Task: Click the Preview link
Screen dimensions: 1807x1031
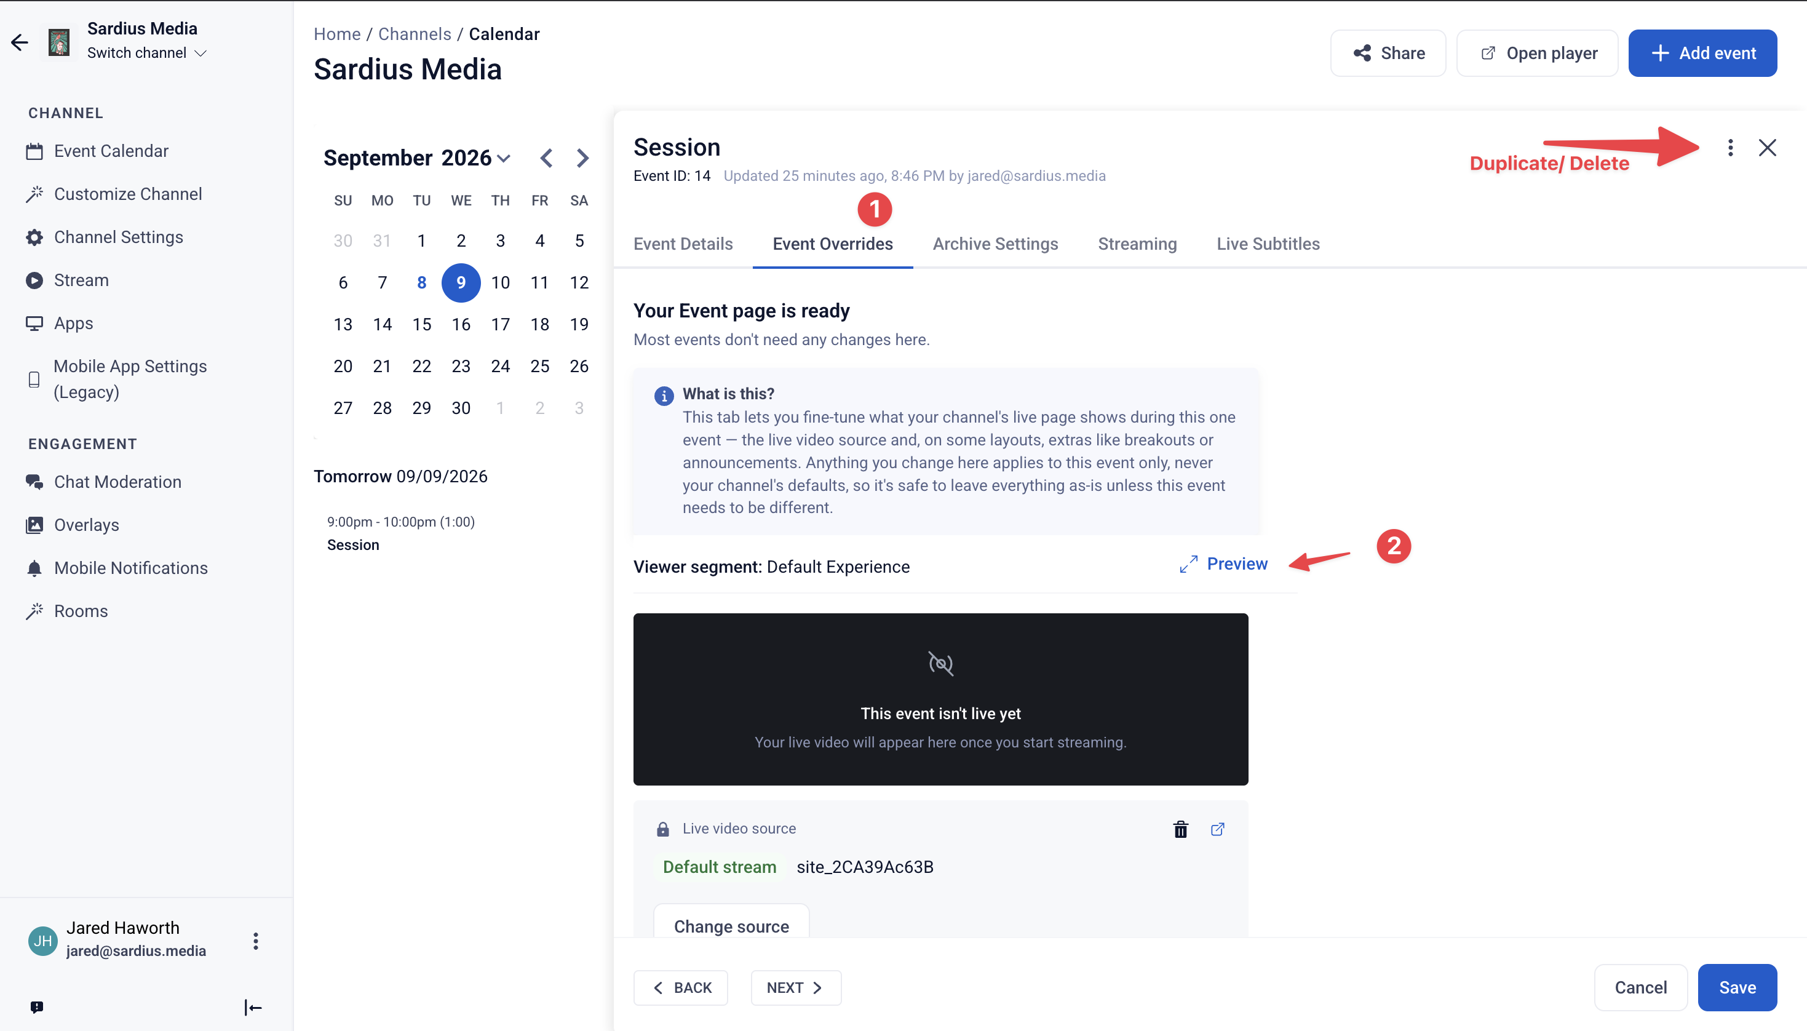Action: 1223,563
